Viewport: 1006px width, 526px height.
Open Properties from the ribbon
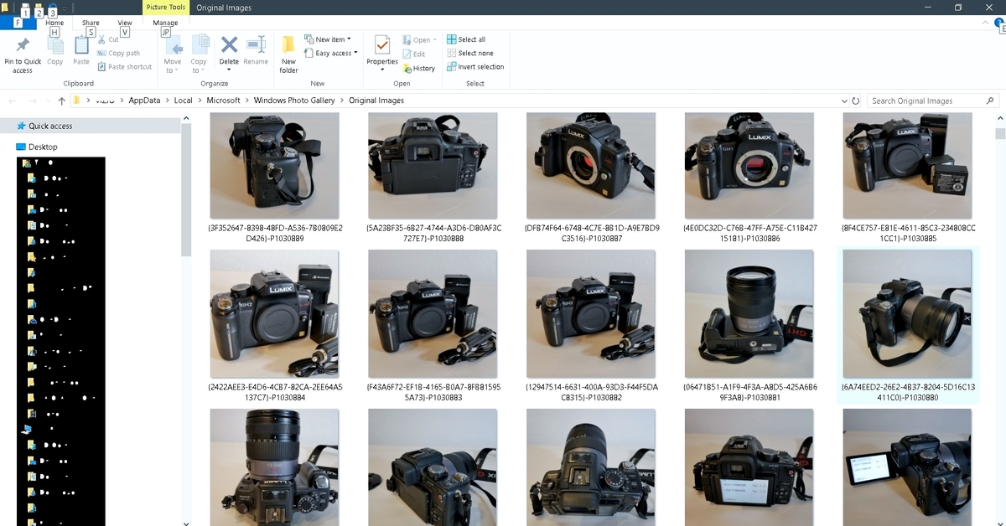(382, 47)
